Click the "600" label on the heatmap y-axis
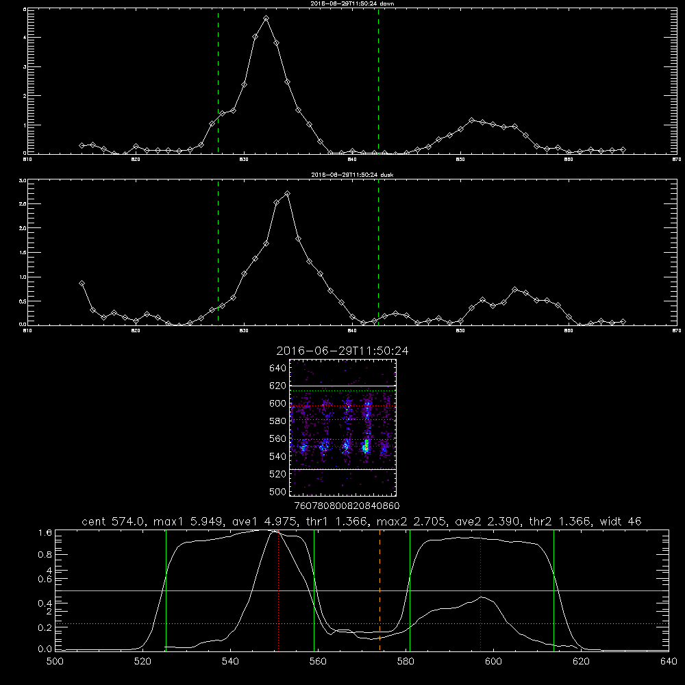The height and width of the screenshot is (685, 685). (x=278, y=403)
